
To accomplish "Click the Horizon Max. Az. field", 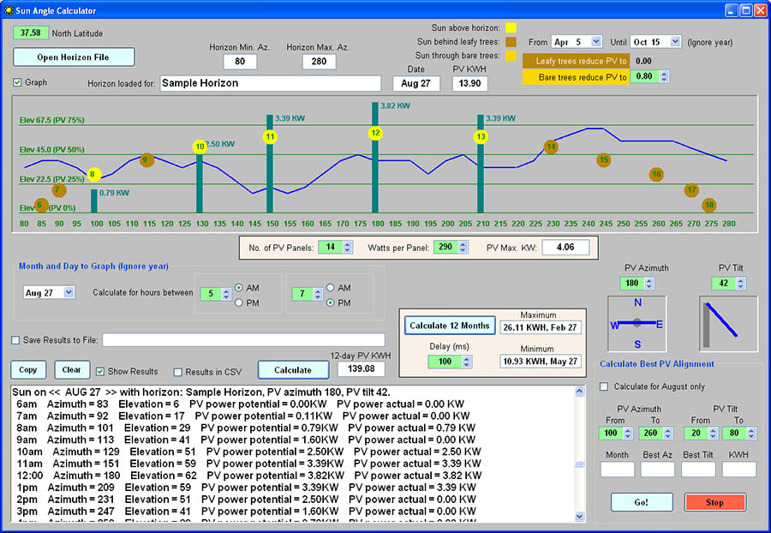I will [320, 62].
